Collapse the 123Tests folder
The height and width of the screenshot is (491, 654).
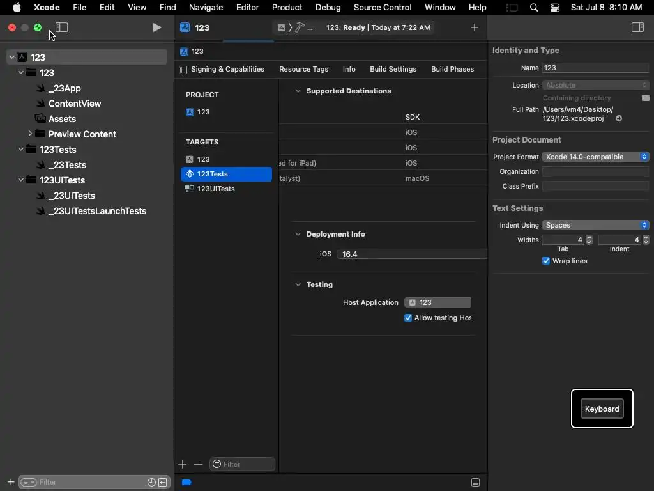[21, 149]
